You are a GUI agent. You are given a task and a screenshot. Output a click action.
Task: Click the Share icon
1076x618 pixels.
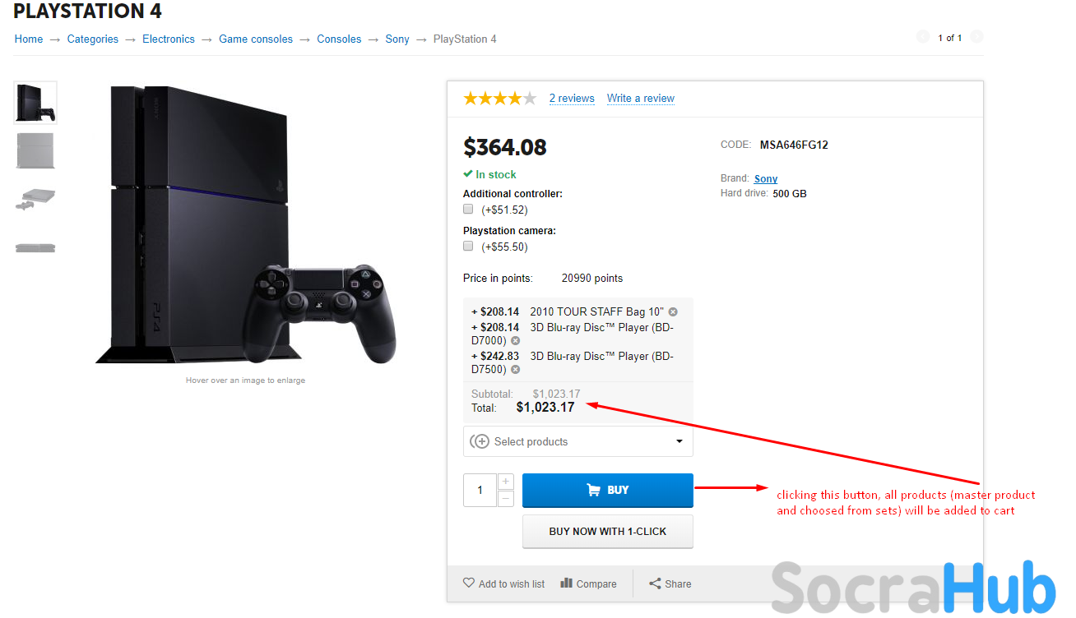[655, 583]
